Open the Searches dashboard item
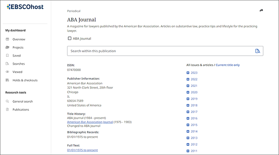This screenshot has width=279, height=155. point(18,64)
